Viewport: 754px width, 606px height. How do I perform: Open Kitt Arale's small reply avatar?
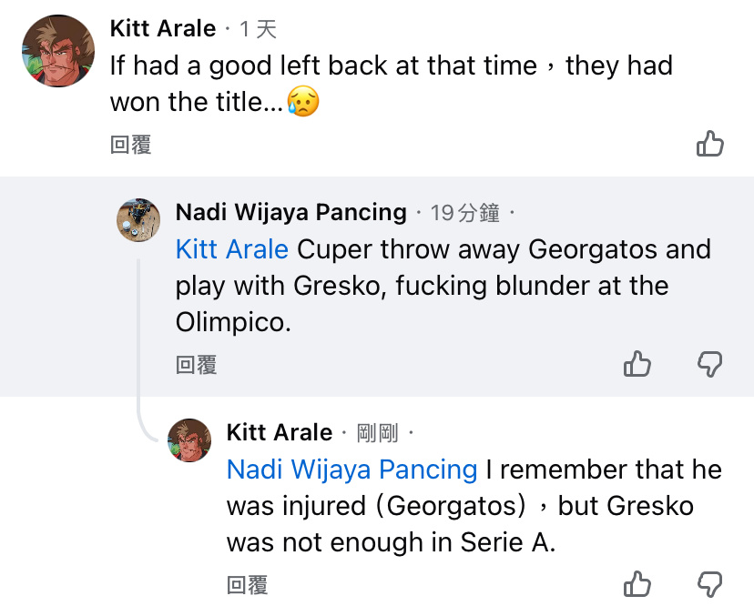[x=190, y=440]
